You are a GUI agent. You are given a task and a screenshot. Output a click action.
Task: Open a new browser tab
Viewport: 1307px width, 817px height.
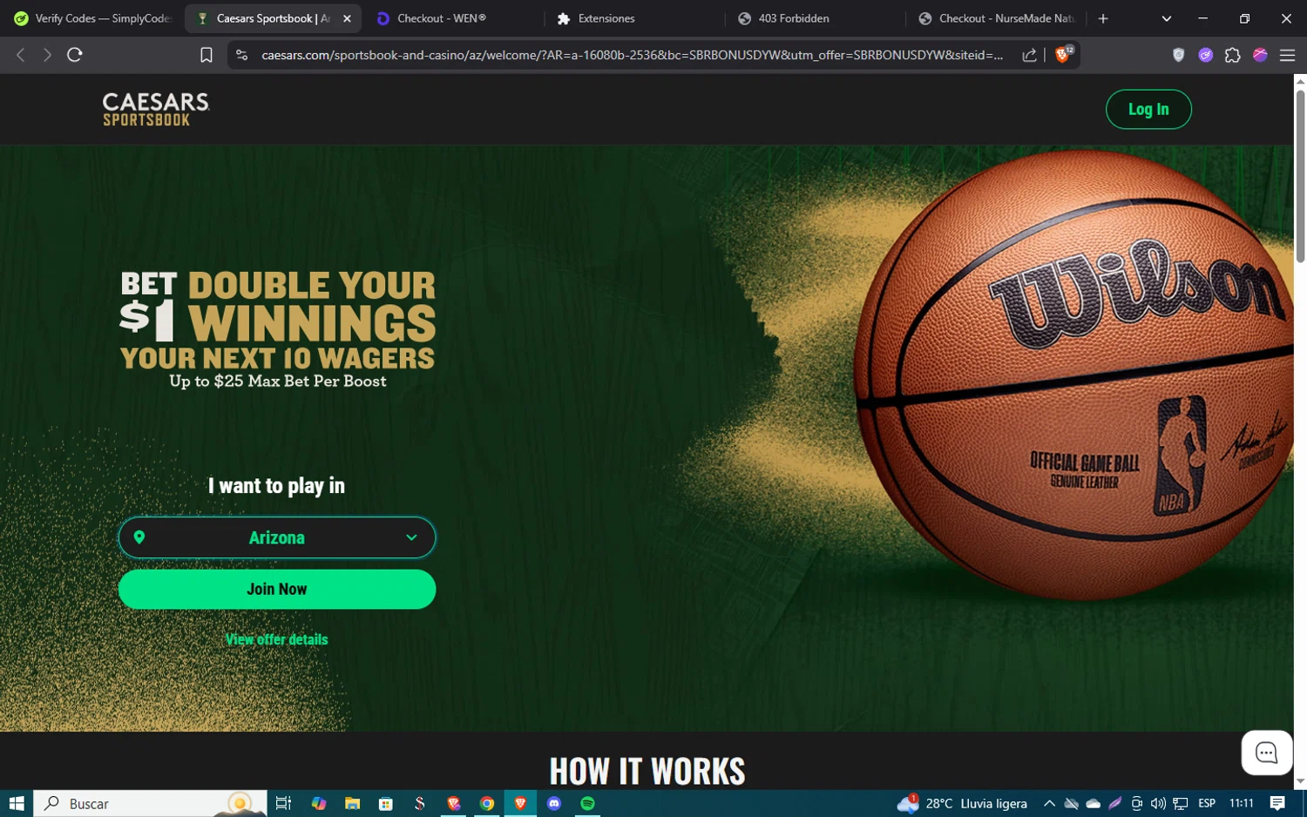click(1103, 18)
